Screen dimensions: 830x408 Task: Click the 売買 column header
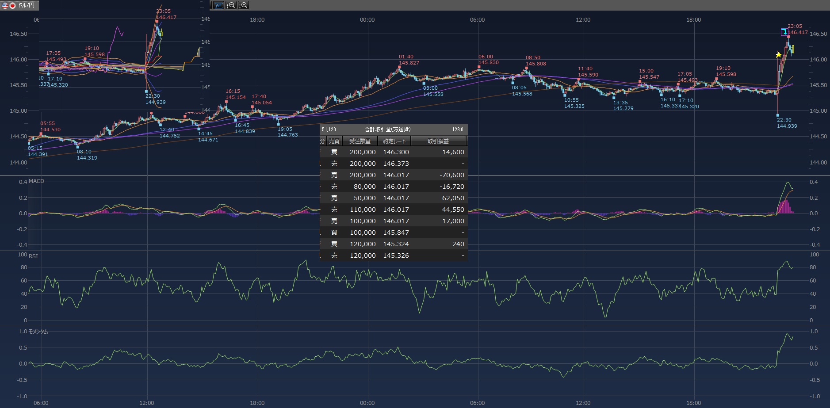click(x=334, y=141)
